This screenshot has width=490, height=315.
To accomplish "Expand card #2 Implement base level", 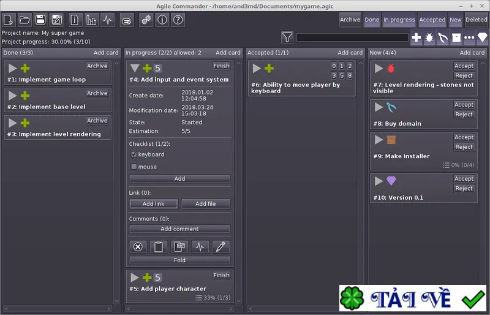I will [x=12, y=96].
